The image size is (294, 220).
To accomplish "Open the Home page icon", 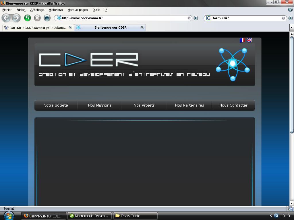I will 47,18.
